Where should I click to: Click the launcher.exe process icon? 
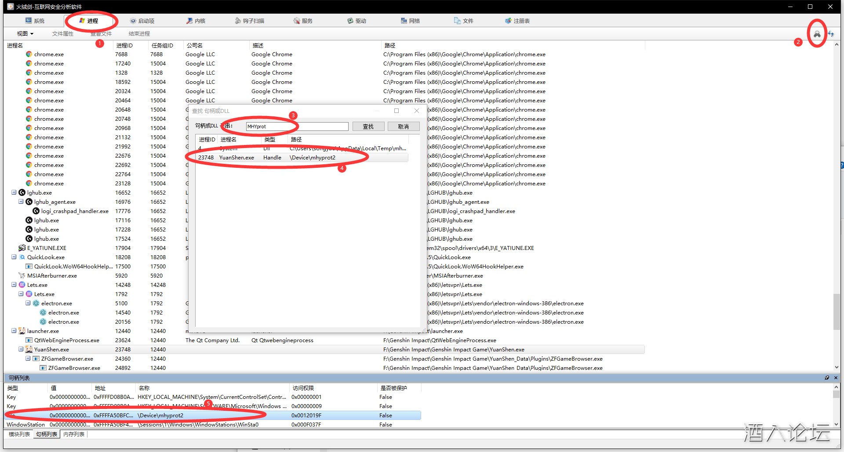[22, 331]
